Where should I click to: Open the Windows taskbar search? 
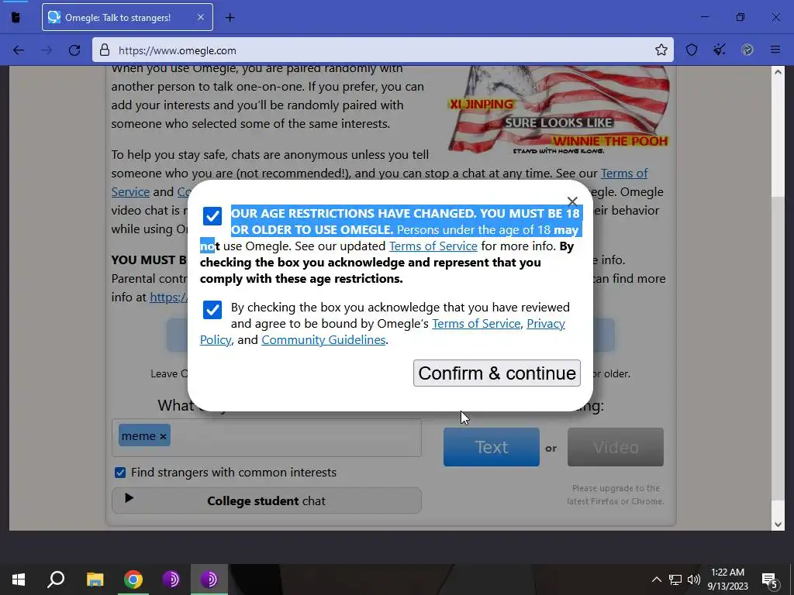tap(56, 580)
